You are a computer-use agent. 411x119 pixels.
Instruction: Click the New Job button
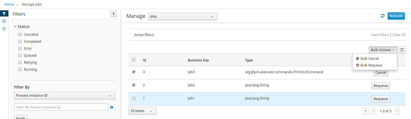tap(396, 16)
